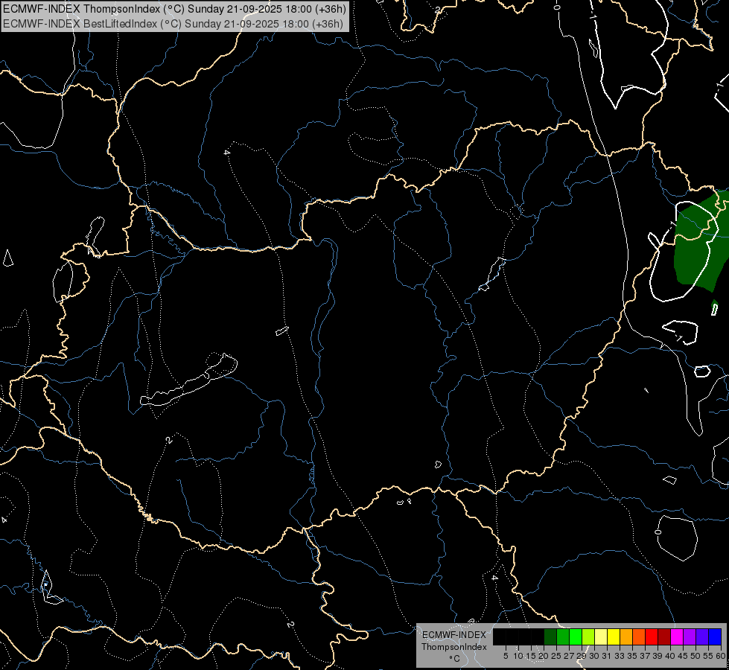This screenshot has width=729, height=670.
Task: Click the legend value 33
Action: 620,656
